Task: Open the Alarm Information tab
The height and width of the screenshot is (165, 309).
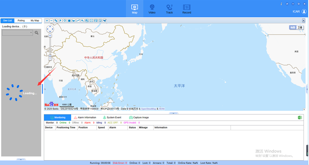Action: pyautogui.click(x=85, y=118)
